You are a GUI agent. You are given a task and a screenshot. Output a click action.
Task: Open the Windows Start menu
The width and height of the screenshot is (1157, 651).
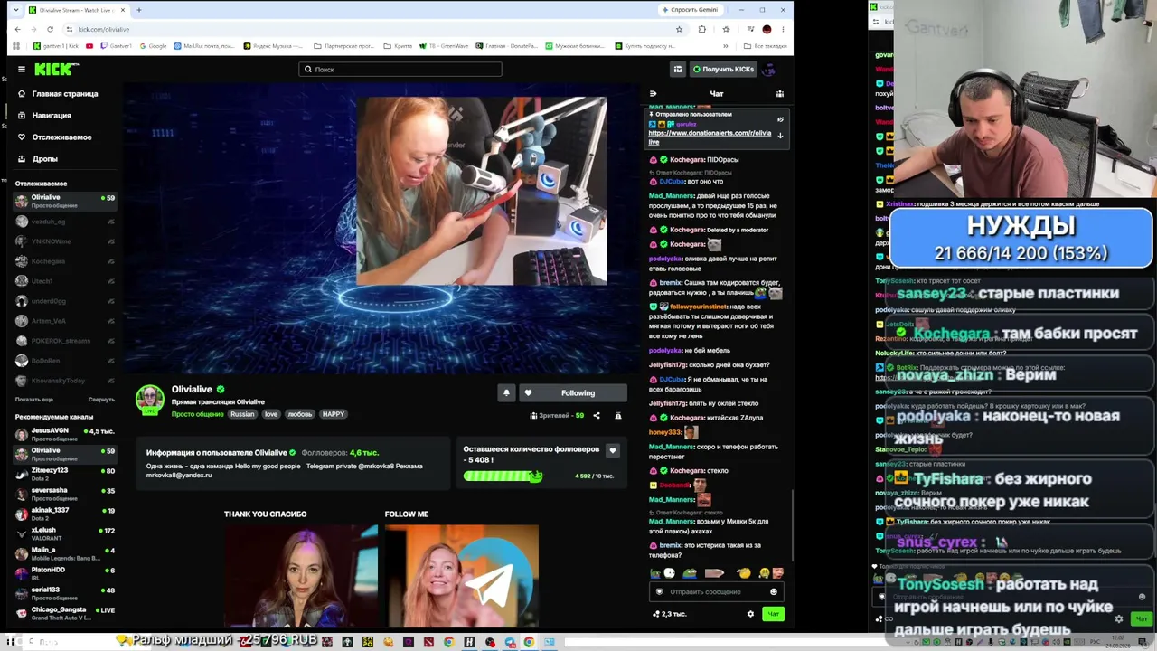[11, 642]
